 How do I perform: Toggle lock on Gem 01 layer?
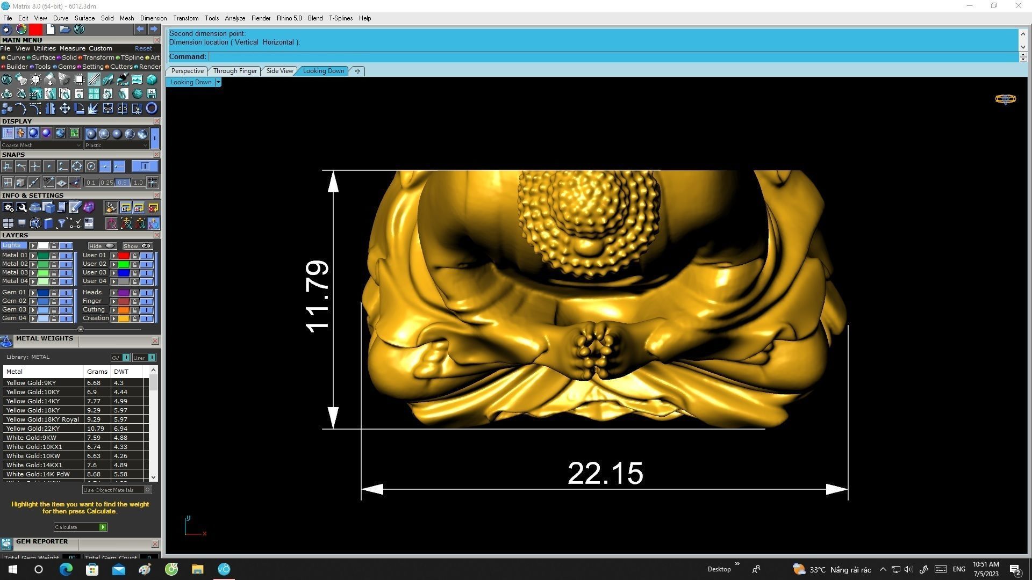(x=54, y=293)
